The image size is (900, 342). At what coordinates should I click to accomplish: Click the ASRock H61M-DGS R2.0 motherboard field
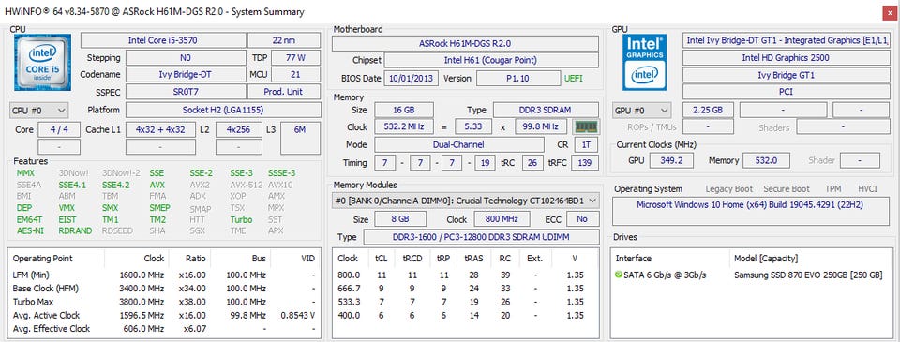pos(465,44)
